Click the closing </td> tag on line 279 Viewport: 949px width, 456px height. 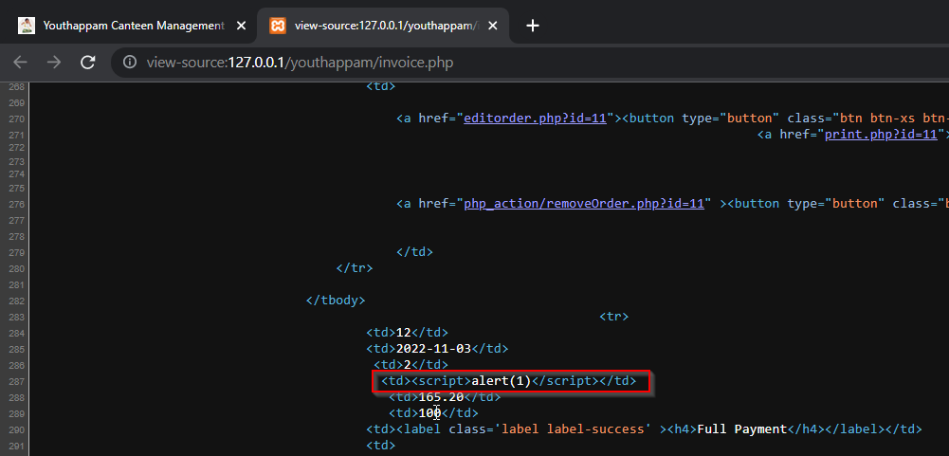pos(414,251)
